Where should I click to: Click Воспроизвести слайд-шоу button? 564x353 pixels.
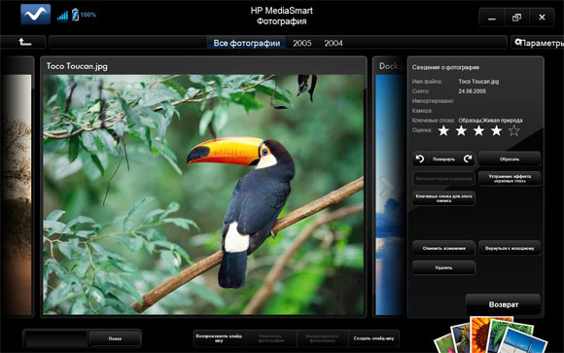pos(219,338)
